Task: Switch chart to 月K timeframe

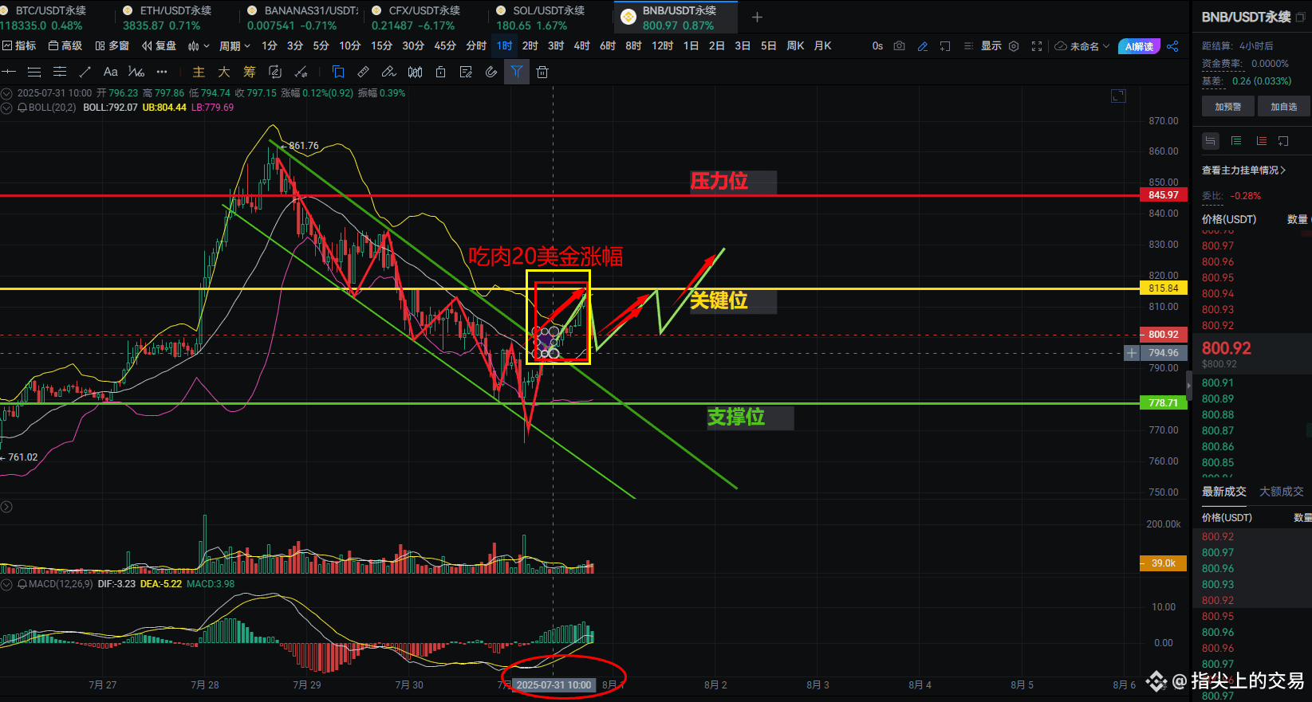Action: (822, 46)
